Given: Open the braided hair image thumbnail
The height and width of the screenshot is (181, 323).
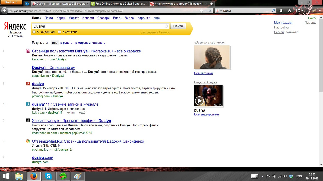Looking at the screenshot, I should click(x=212, y=57).
